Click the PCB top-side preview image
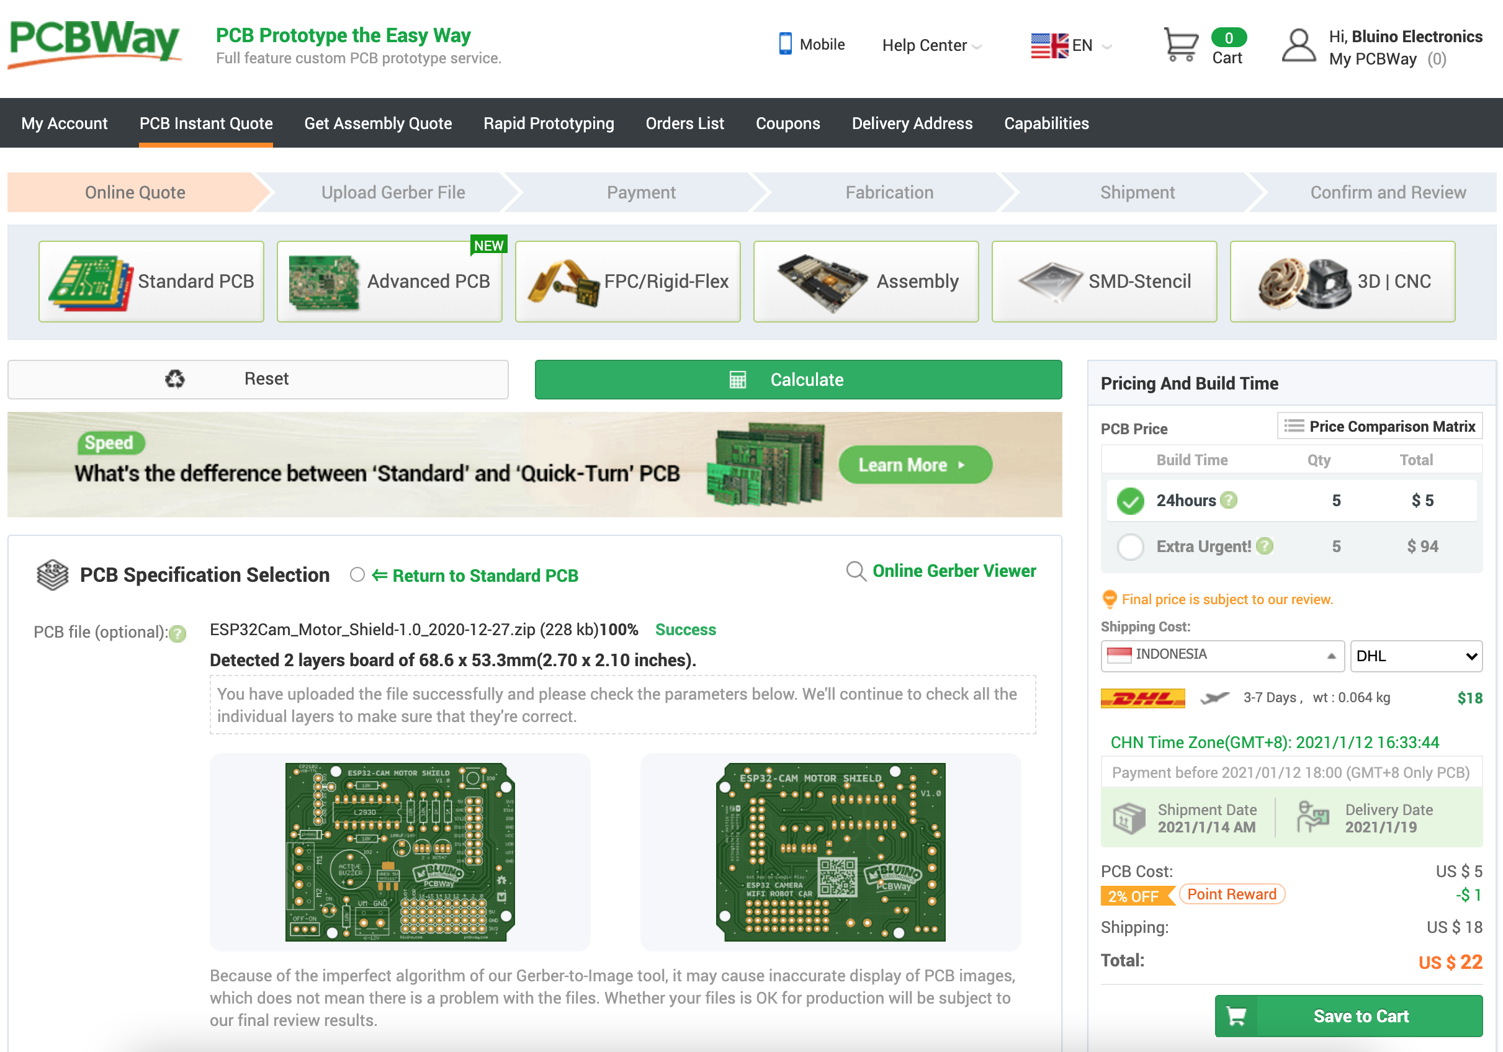 [x=400, y=851]
